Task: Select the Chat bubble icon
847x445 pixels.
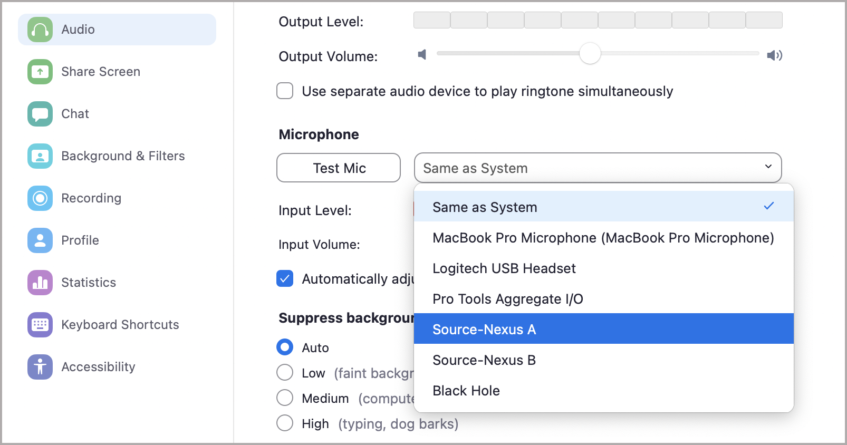Action: tap(40, 114)
